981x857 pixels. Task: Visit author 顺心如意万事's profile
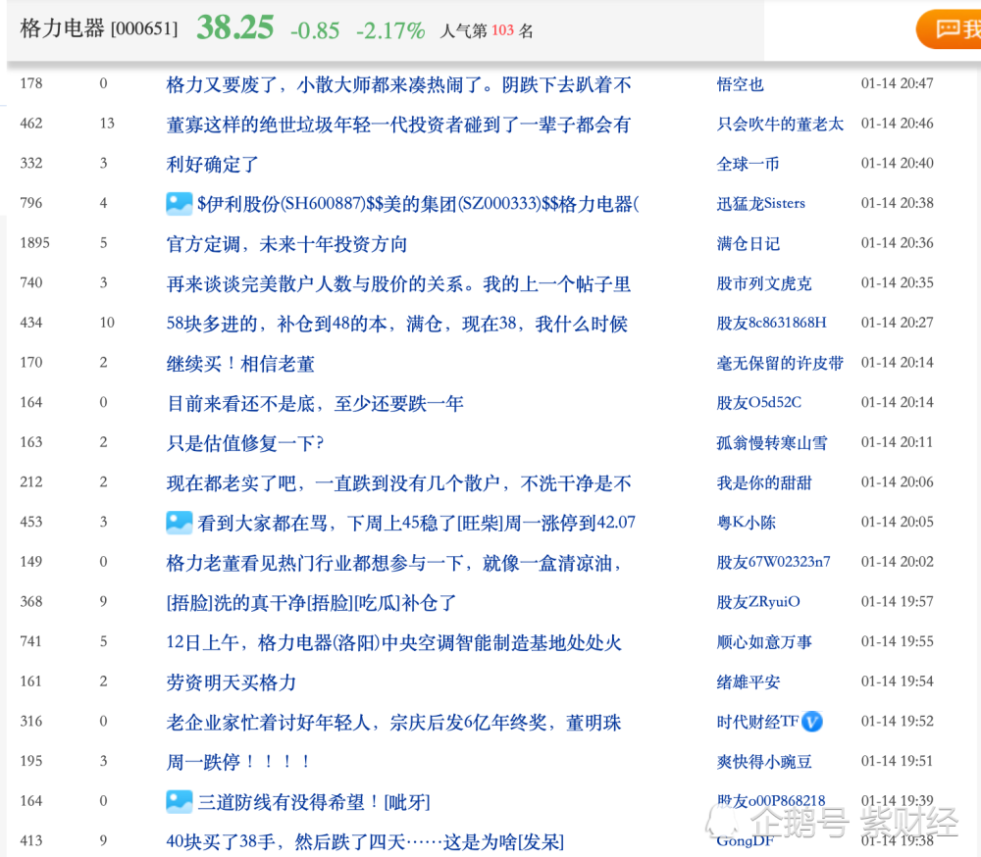[x=764, y=642]
